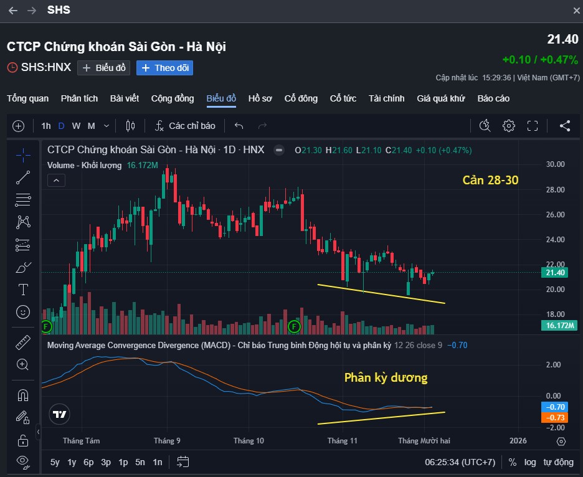
Task: Open the Hồ sơ tab
Action: [x=260, y=98]
